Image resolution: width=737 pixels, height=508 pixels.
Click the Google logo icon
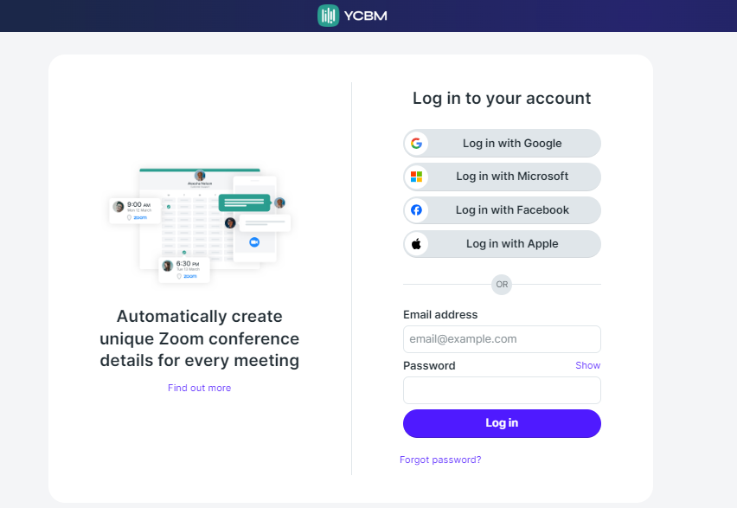[416, 143]
